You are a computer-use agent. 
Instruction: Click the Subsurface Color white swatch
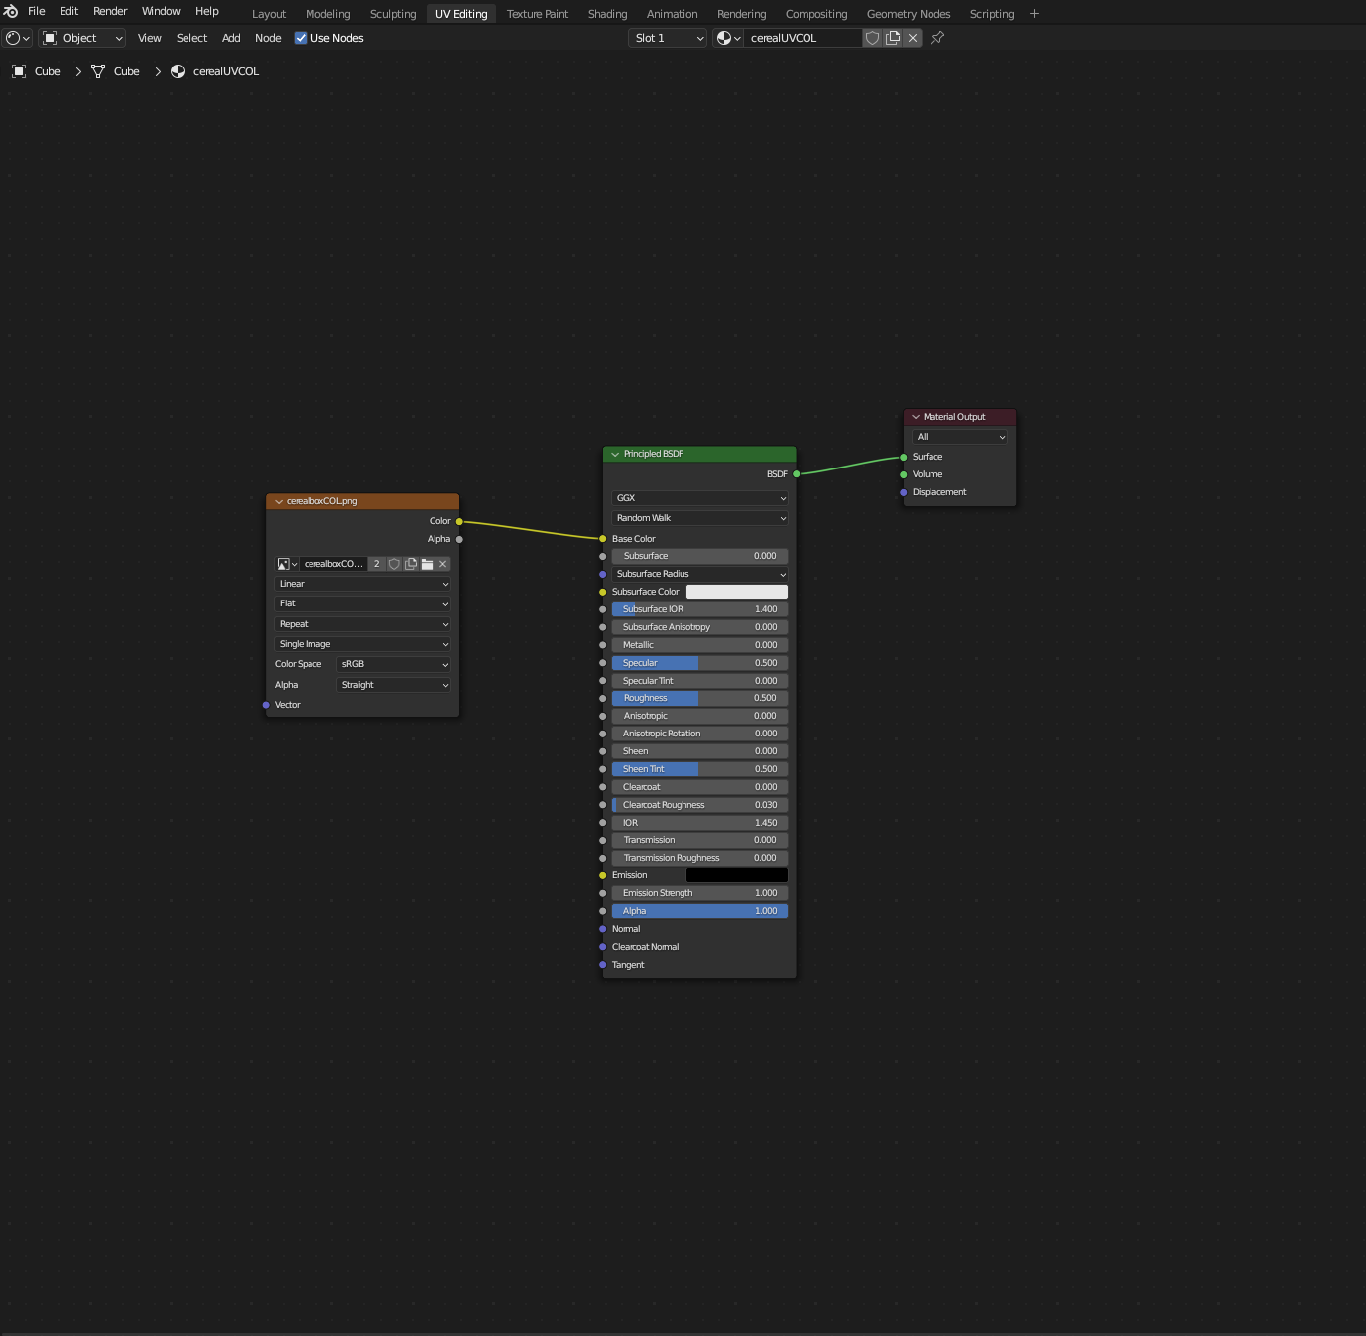click(x=737, y=592)
